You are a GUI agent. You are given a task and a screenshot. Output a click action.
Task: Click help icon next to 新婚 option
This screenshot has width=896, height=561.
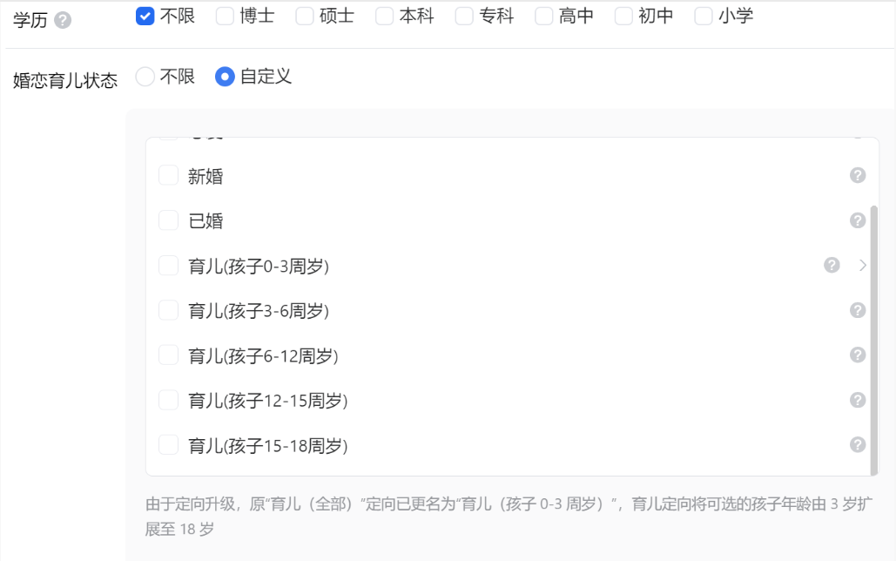[x=857, y=175]
